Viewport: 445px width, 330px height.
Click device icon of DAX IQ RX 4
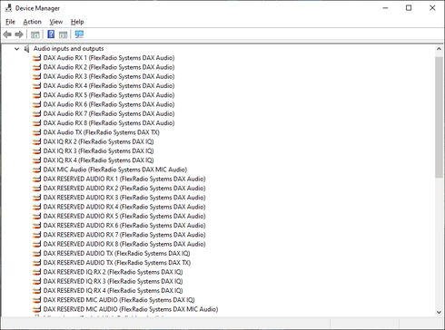(36, 160)
